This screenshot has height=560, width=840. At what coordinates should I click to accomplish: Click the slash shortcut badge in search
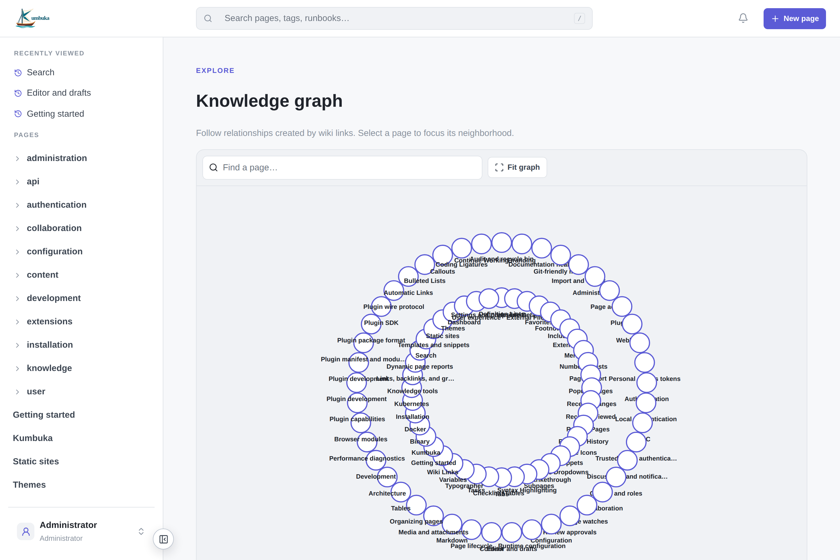(x=579, y=18)
